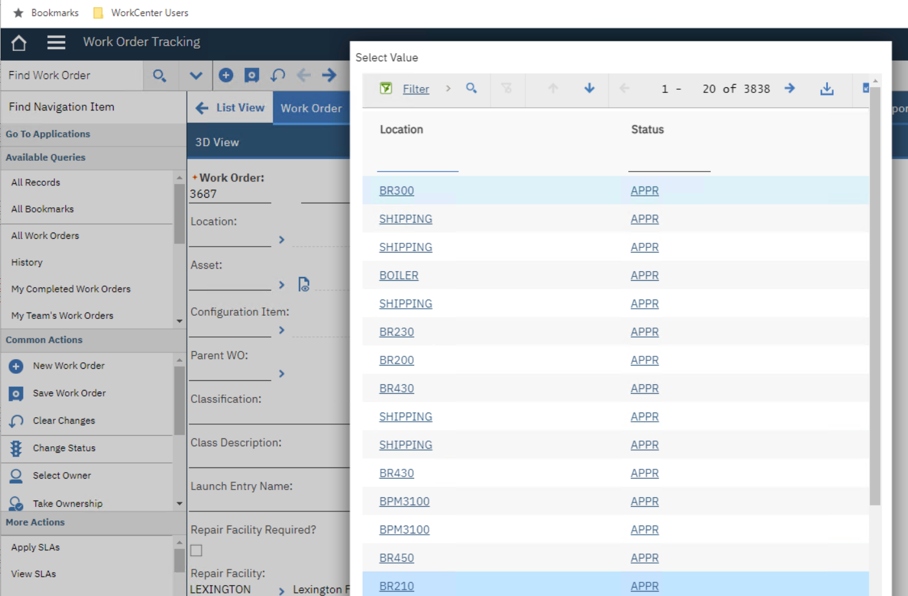Open the hamburger navigation menu

click(56, 43)
